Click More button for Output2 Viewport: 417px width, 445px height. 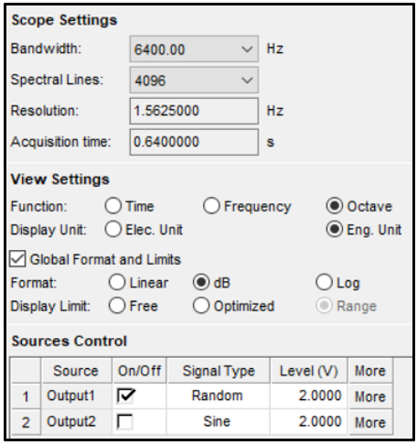370,422
